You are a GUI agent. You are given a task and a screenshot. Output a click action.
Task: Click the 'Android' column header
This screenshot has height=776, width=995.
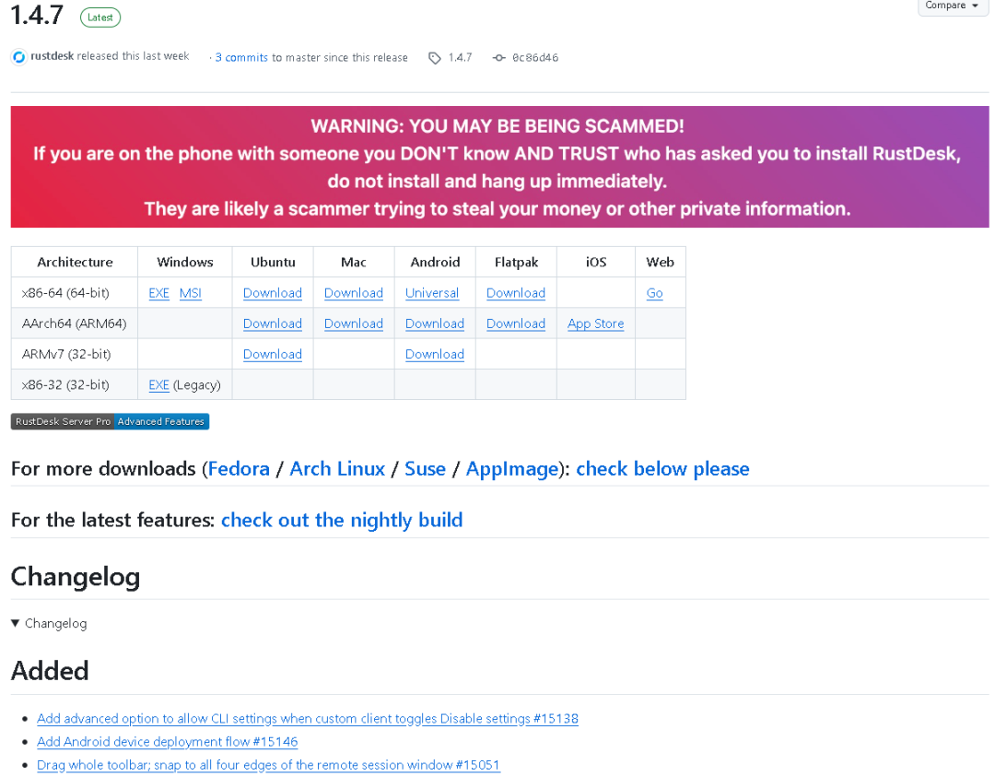click(x=435, y=263)
